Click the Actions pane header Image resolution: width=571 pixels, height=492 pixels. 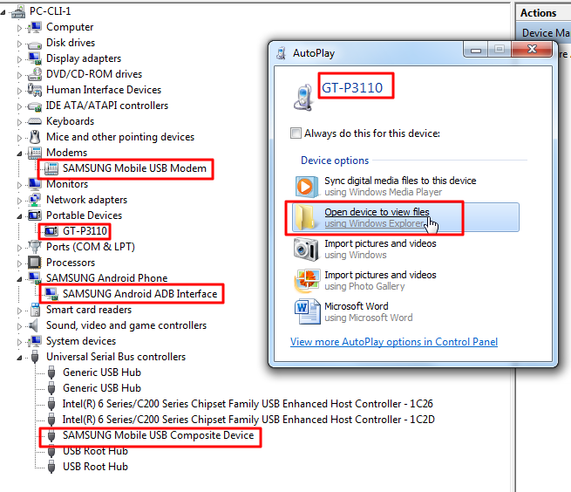[543, 13]
